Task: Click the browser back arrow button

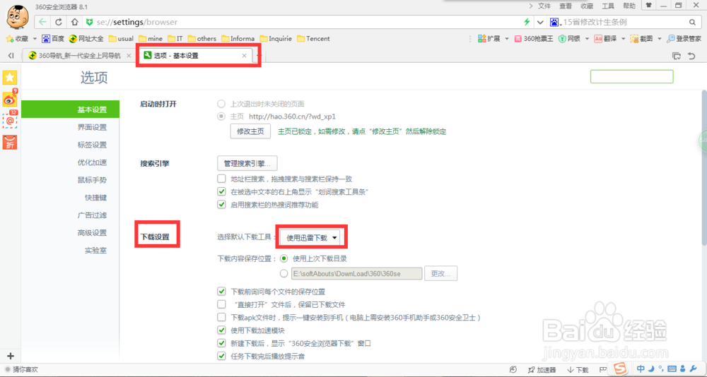Action: (42, 22)
